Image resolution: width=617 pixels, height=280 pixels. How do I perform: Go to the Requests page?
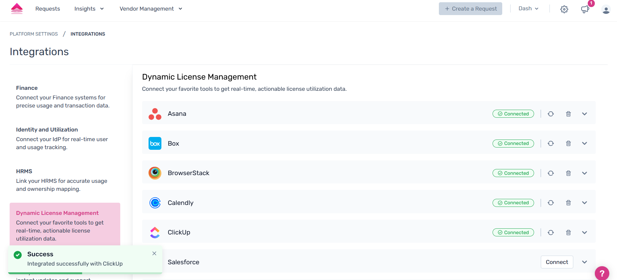[x=48, y=9]
